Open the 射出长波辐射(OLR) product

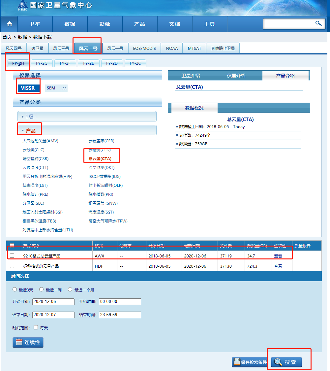tap(106, 185)
